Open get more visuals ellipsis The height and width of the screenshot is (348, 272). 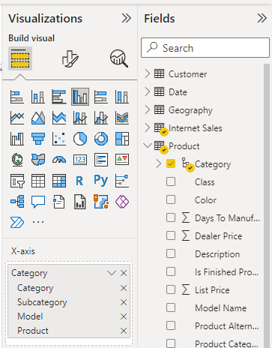pyautogui.click(x=38, y=222)
